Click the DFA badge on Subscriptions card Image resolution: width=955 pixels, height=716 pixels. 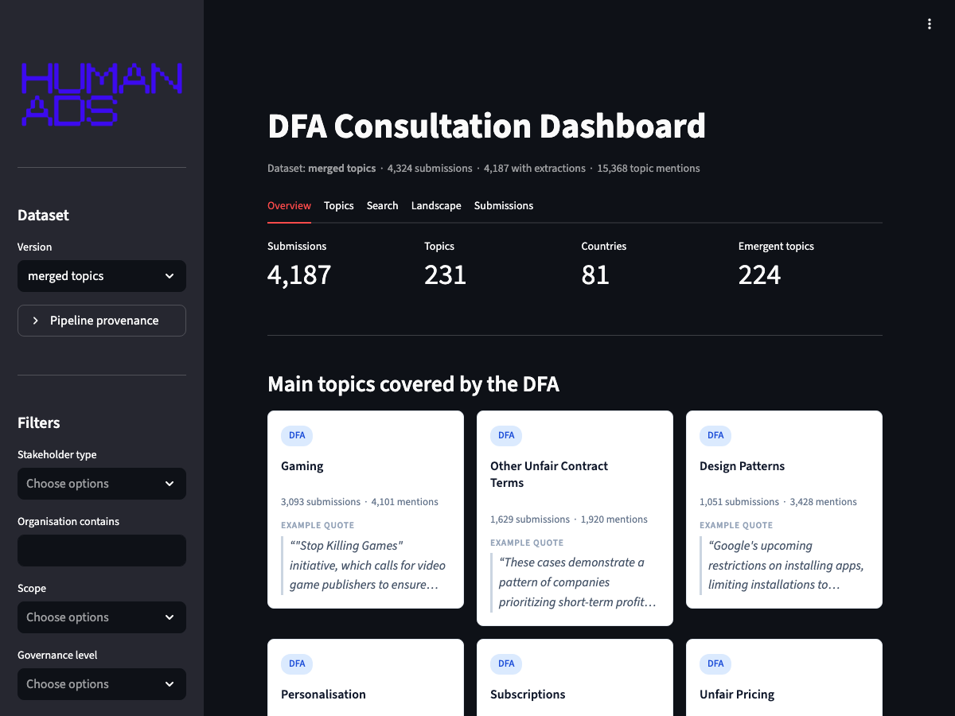click(506, 663)
